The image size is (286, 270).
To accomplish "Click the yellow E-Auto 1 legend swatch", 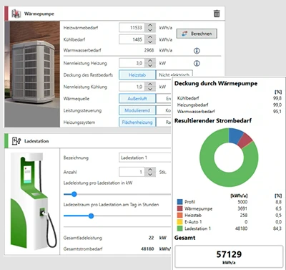I will [x=180, y=222].
